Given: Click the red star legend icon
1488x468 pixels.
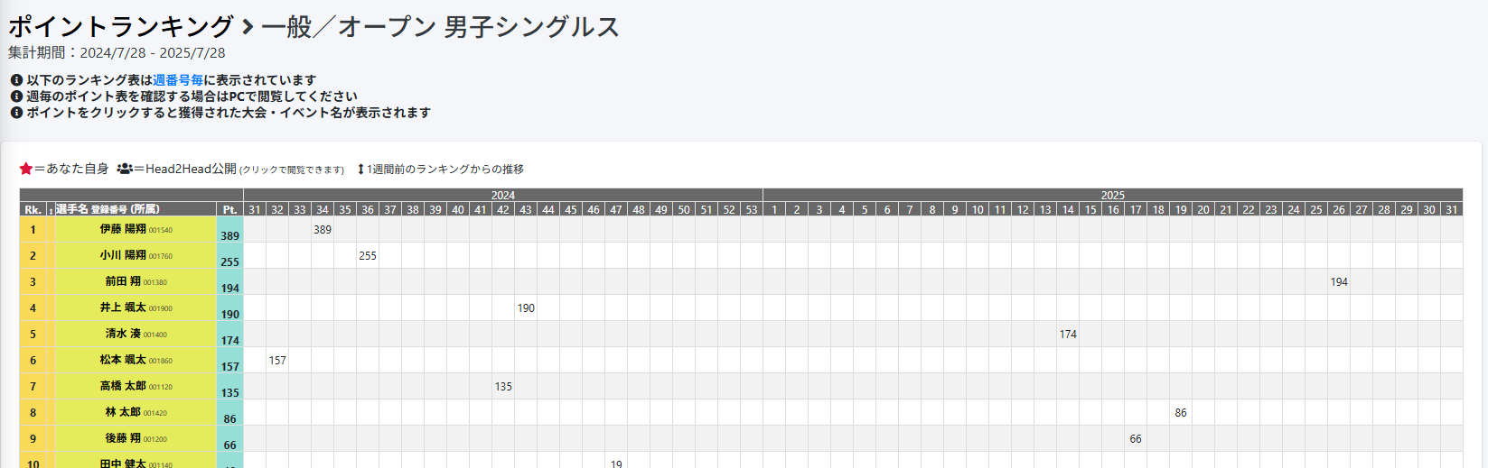Looking at the screenshot, I should pos(26,169).
